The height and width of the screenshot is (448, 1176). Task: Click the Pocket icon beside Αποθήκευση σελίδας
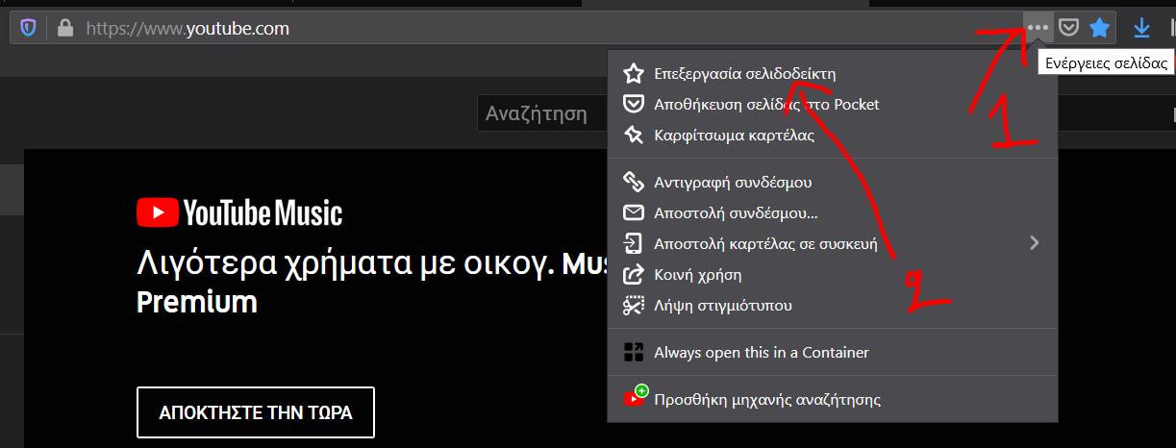pos(633,104)
